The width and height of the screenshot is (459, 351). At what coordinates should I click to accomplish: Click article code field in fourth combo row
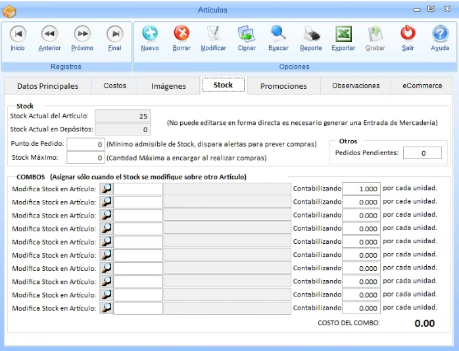[x=138, y=229]
